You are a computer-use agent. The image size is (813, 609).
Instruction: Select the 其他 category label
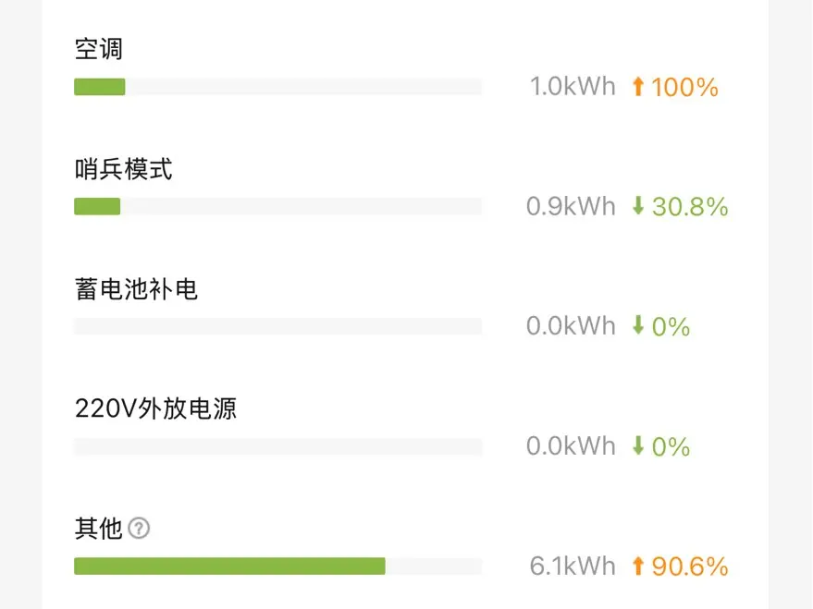(x=99, y=529)
